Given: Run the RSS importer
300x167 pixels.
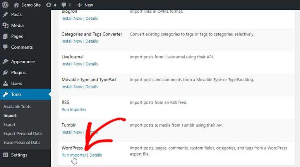Looking at the screenshot, I should (74, 109).
